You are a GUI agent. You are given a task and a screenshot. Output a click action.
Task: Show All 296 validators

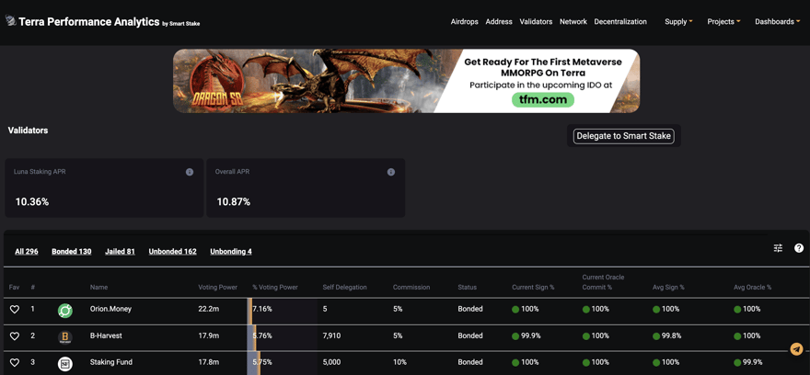coord(27,252)
